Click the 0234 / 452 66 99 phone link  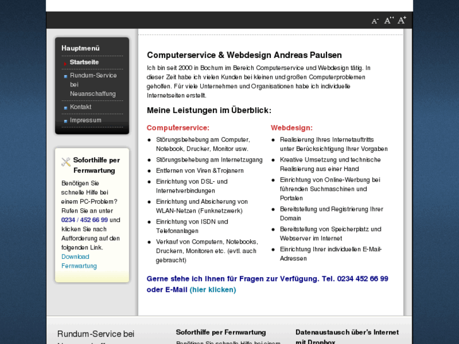85,220
